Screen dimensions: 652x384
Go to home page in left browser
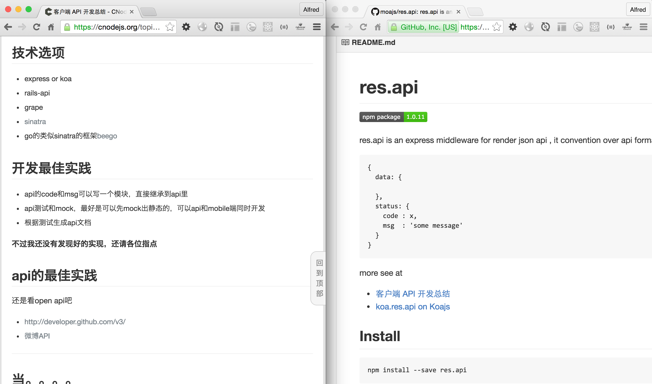[51, 27]
